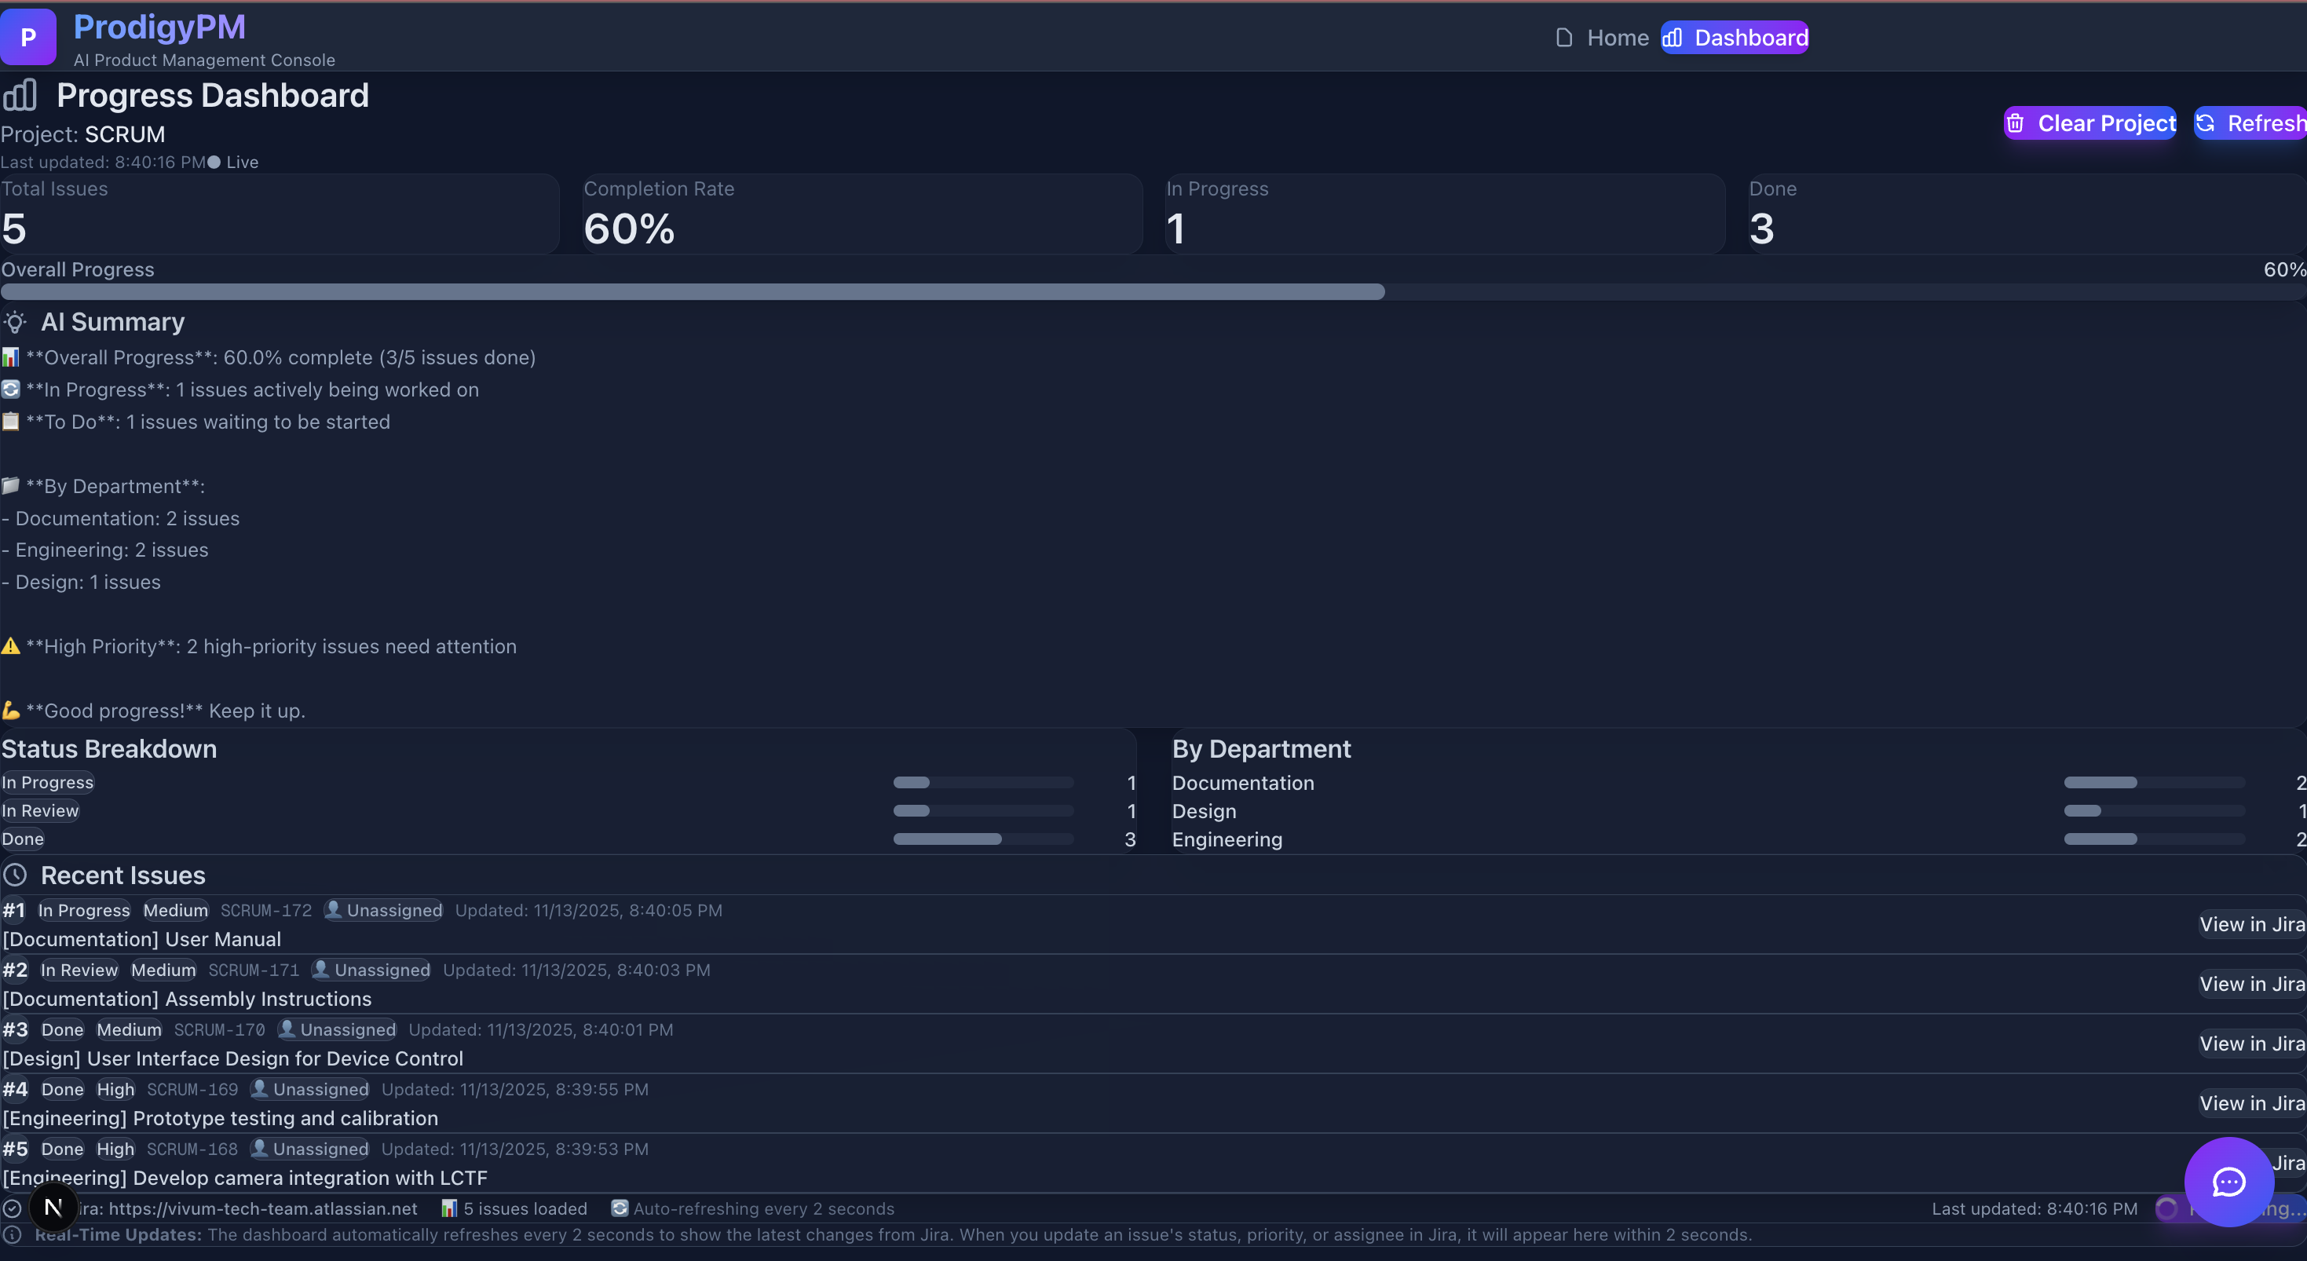
Task: Click the round N badge icon
Action: click(53, 1208)
